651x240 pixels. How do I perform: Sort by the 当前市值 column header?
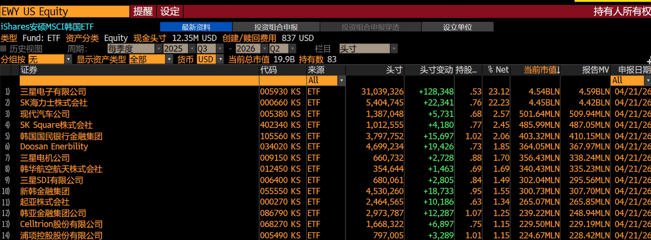[x=536, y=70]
